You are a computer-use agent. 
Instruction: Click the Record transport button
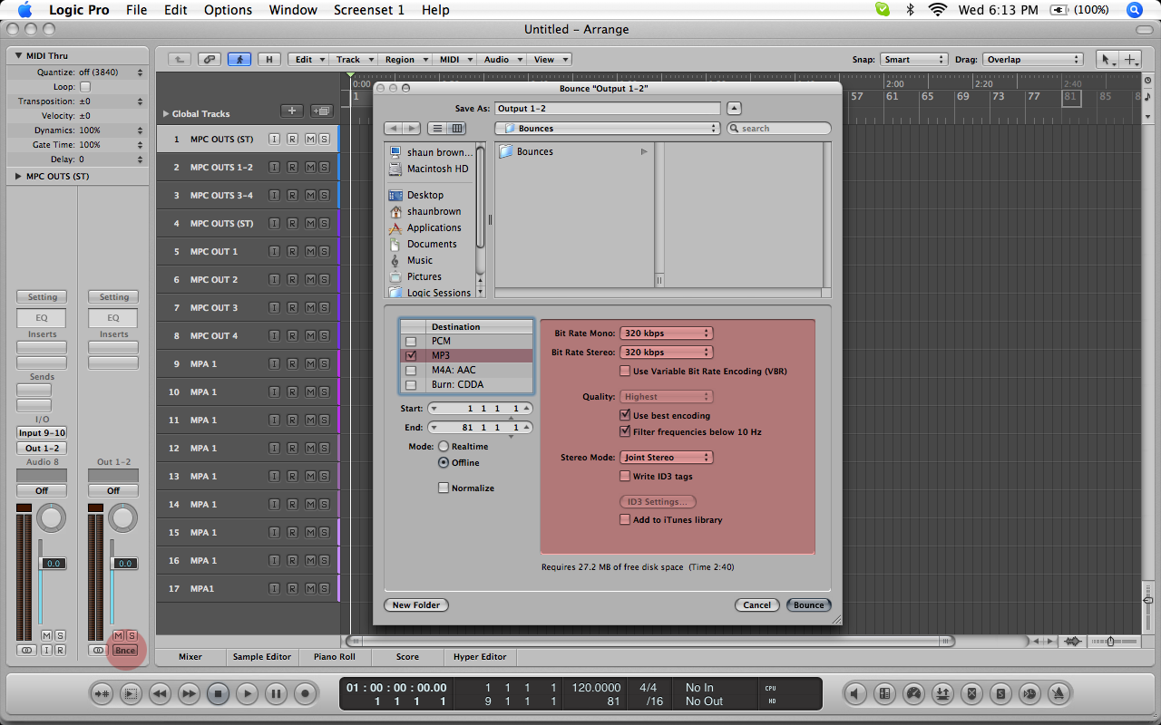point(306,694)
